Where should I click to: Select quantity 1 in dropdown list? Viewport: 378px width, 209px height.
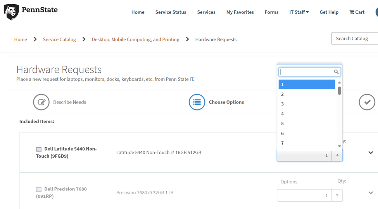(307, 84)
